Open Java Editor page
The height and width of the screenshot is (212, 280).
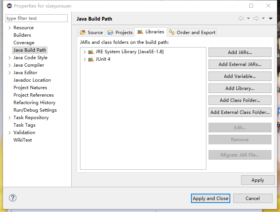[x=25, y=72]
